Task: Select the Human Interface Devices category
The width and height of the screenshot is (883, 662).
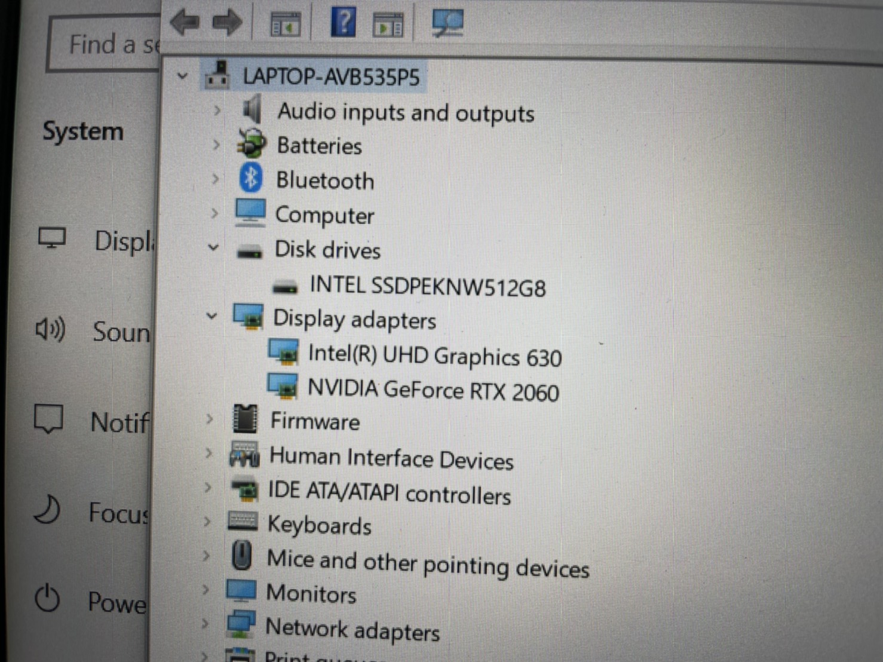Action: coord(391,458)
